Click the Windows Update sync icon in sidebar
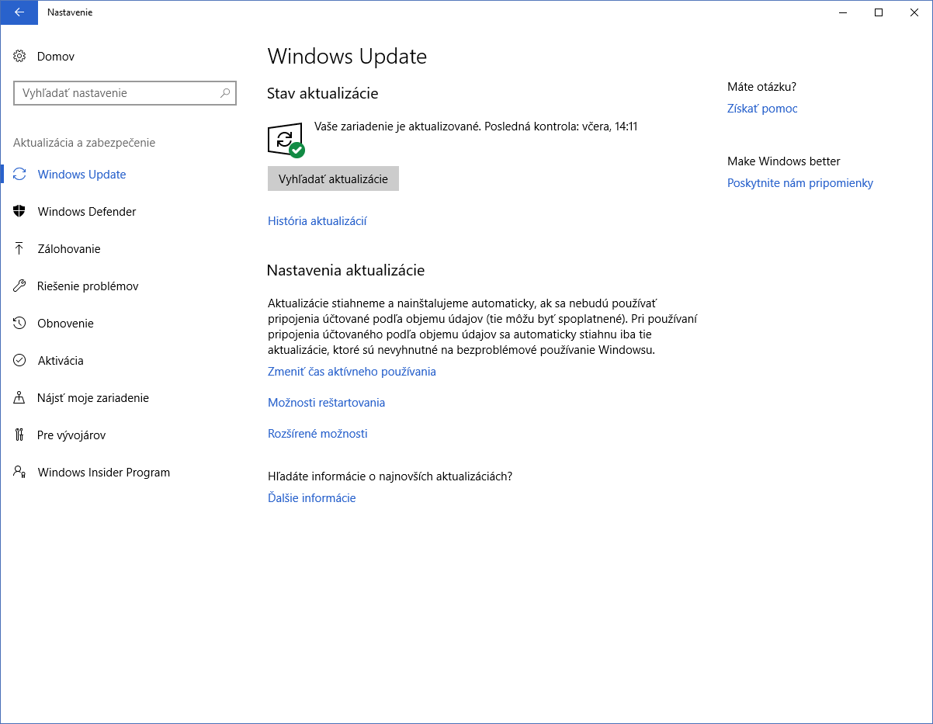This screenshot has height=724, width=933. [20, 175]
